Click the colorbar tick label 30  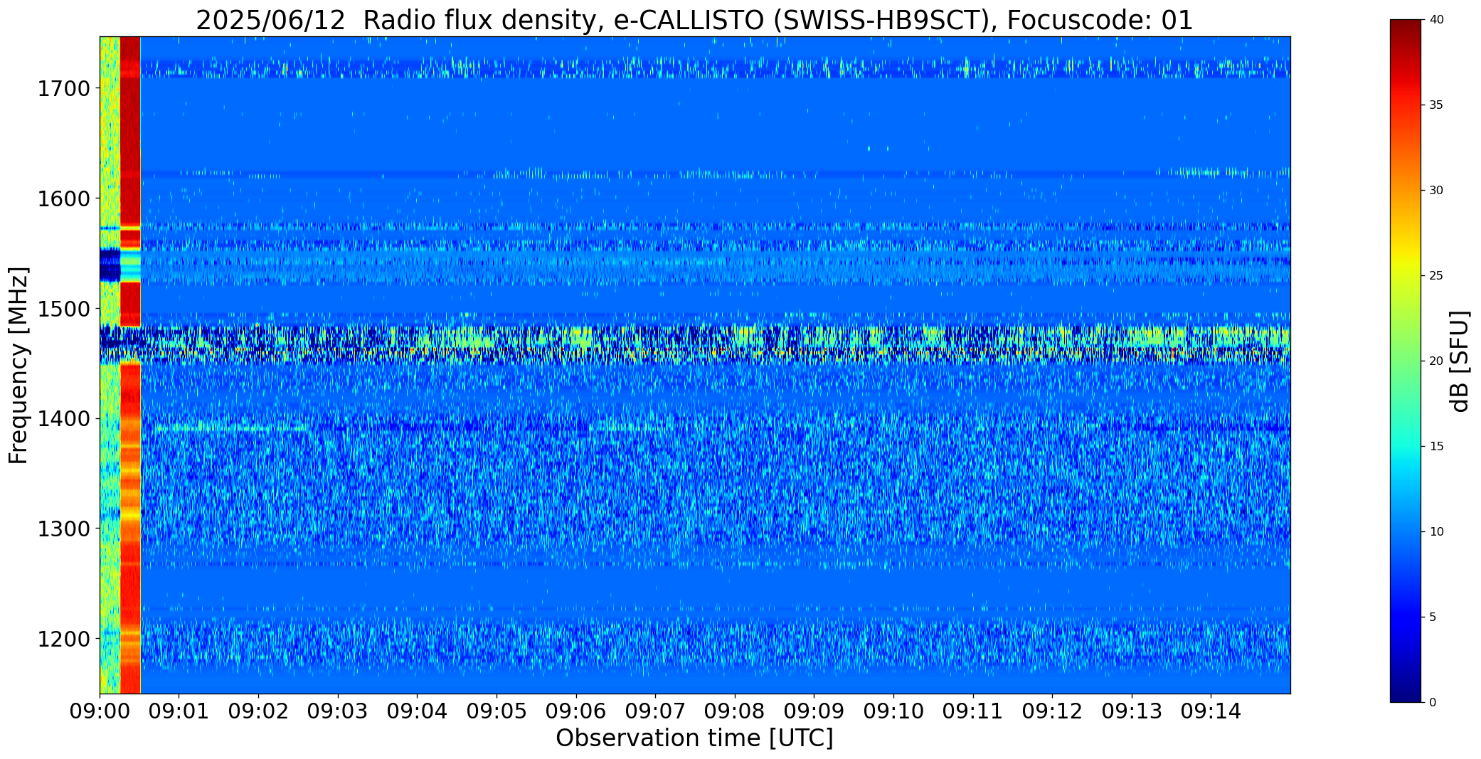coord(1436,191)
